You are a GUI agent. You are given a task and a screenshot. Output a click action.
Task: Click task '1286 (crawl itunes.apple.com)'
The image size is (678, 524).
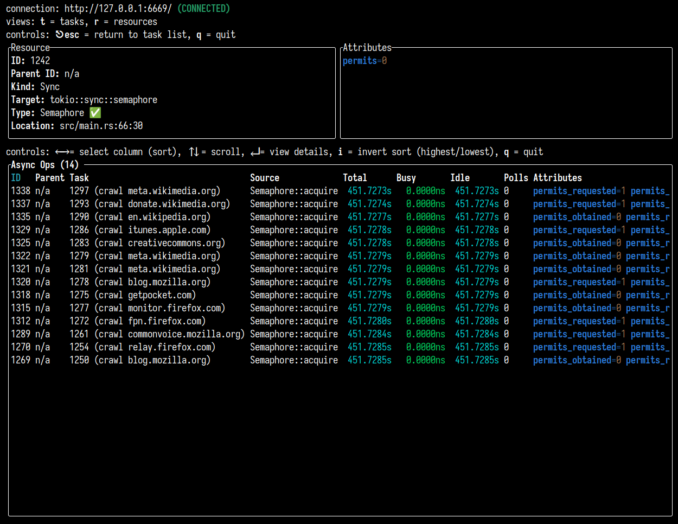140,230
